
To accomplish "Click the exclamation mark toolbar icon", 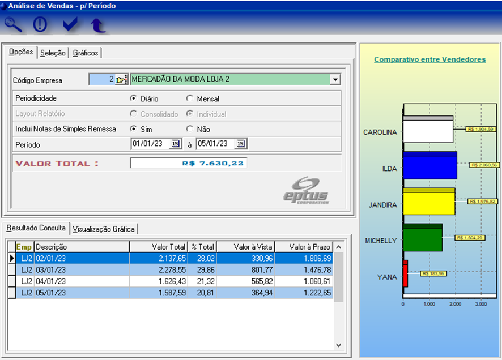I will point(40,24).
